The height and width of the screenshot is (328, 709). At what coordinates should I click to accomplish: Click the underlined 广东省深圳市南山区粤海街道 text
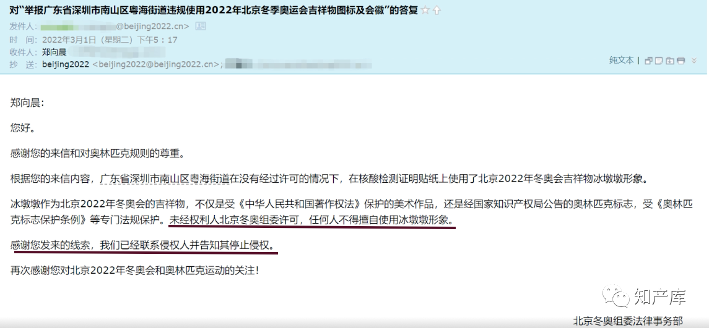pyautogui.click(x=165, y=179)
